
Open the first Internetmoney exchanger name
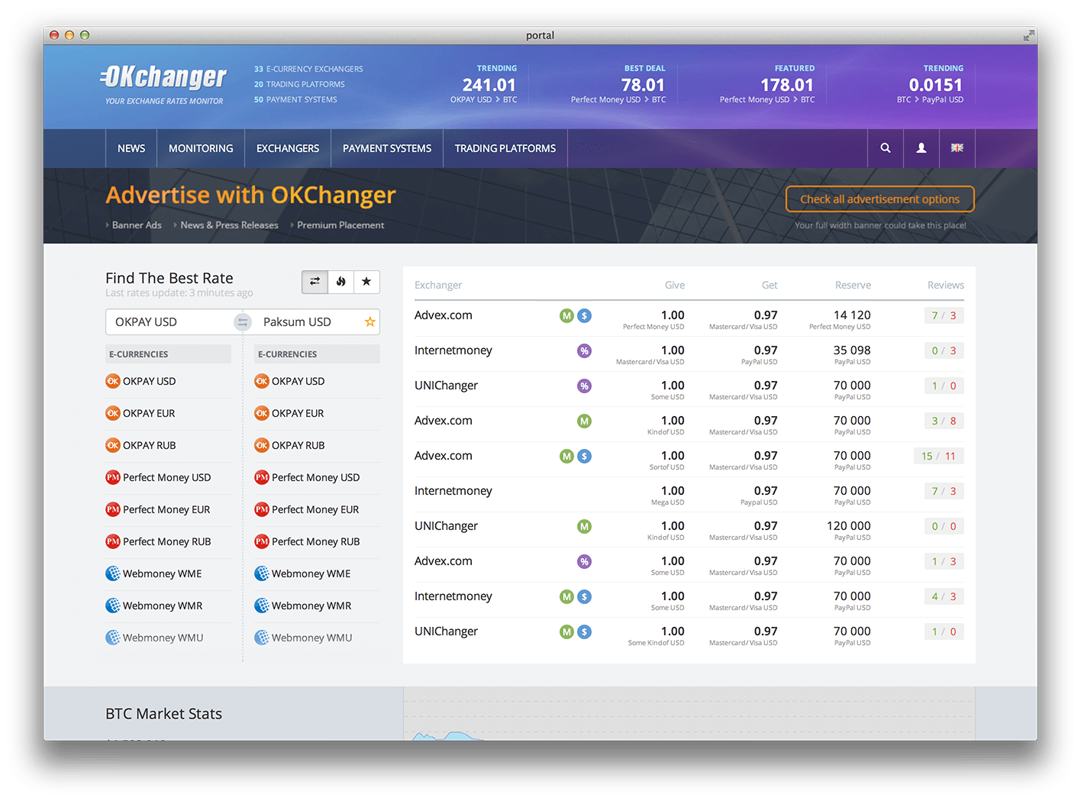(x=453, y=350)
